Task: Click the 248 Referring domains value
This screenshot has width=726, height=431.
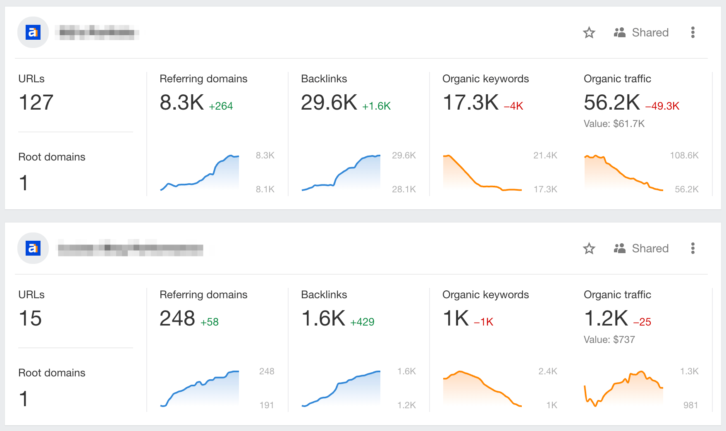Action: (177, 318)
